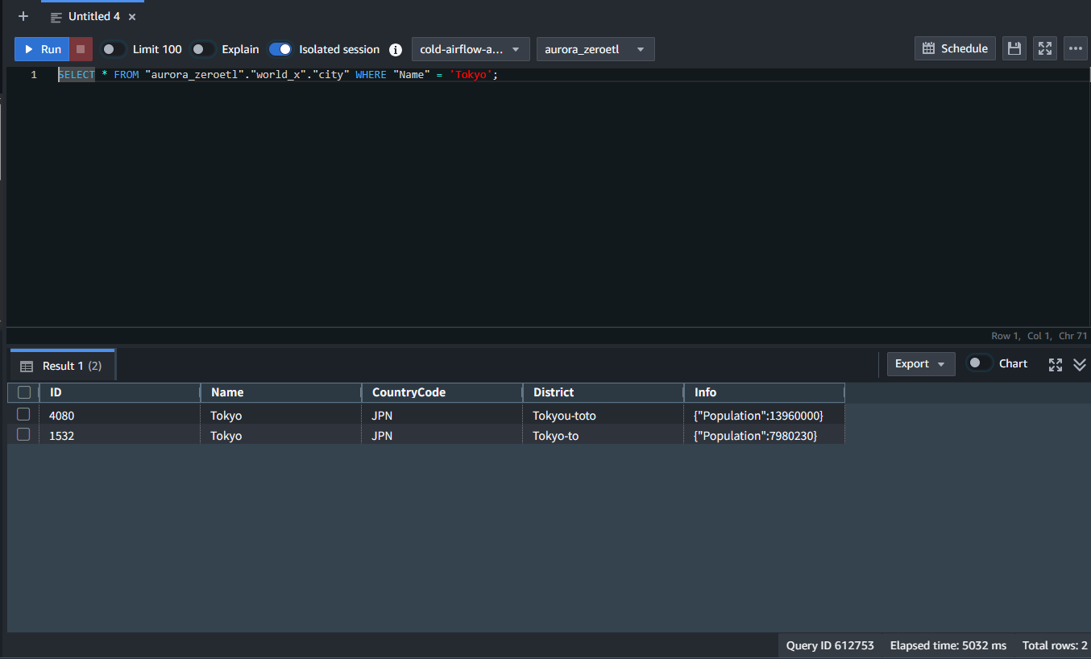Click the red stop query button
1091x659 pixels.
(81, 49)
